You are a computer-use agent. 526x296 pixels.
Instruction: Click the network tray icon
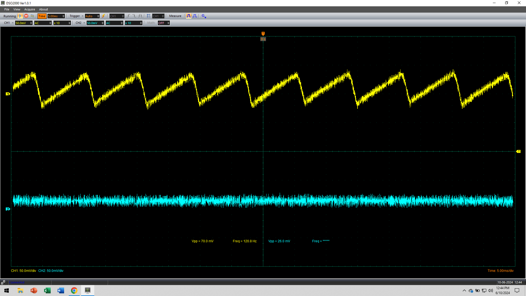point(484,291)
